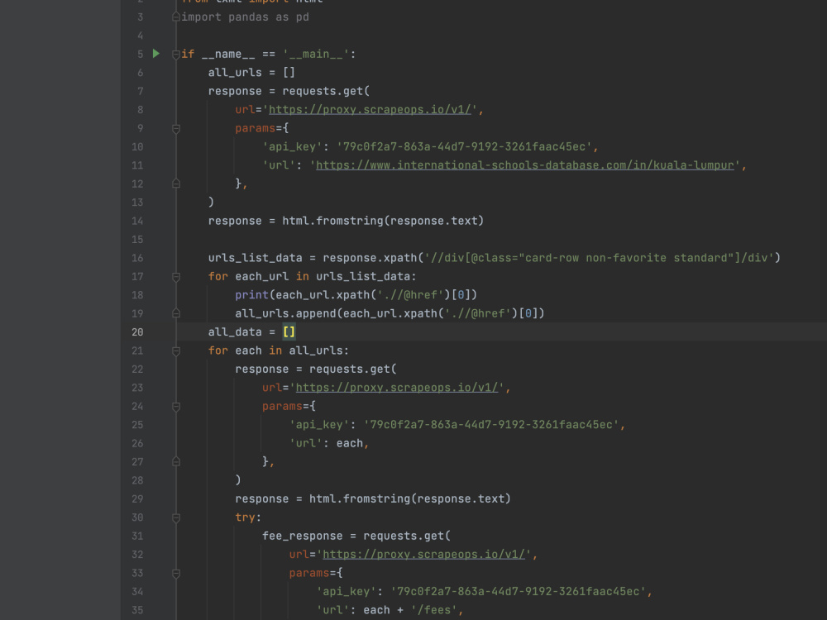This screenshot has width=827, height=620.
Task: Click the 'try:' keyword on line 30
Action: pyautogui.click(x=248, y=517)
